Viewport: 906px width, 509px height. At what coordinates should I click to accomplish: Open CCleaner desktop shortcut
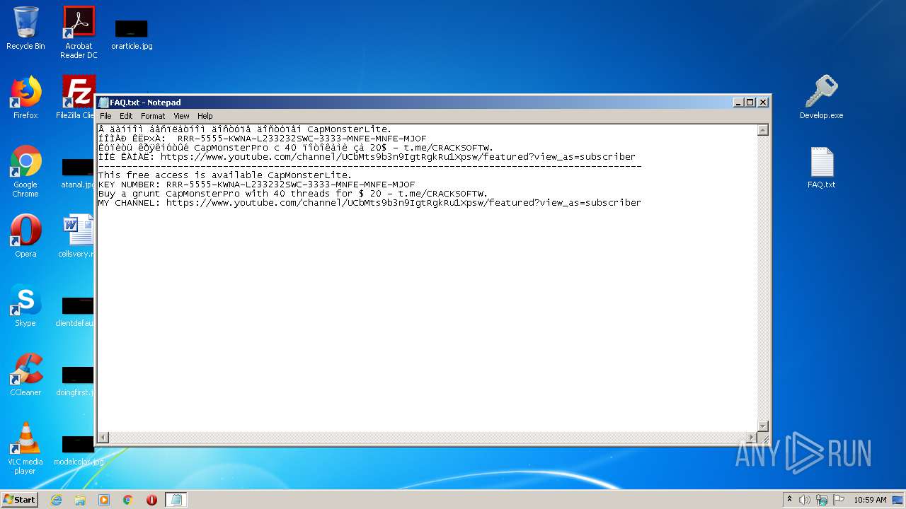[25, 375]
